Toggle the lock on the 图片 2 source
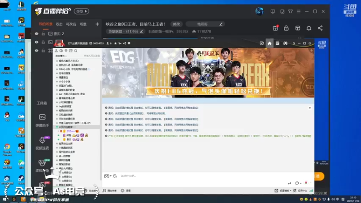Image resolution: width=361 pixels, height=203 pixels. [x=43, y=33]
